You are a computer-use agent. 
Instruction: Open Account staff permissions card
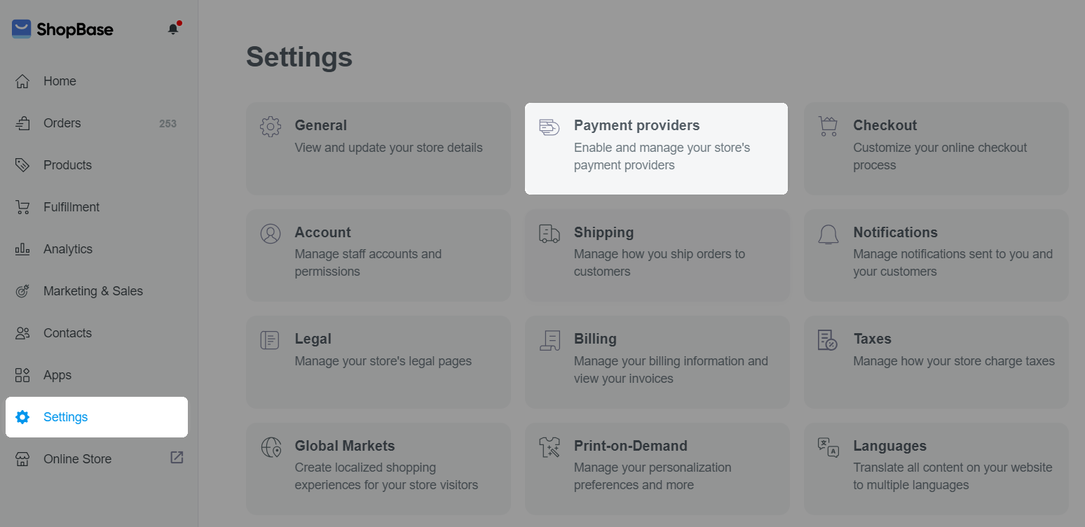tap(378, 255)
